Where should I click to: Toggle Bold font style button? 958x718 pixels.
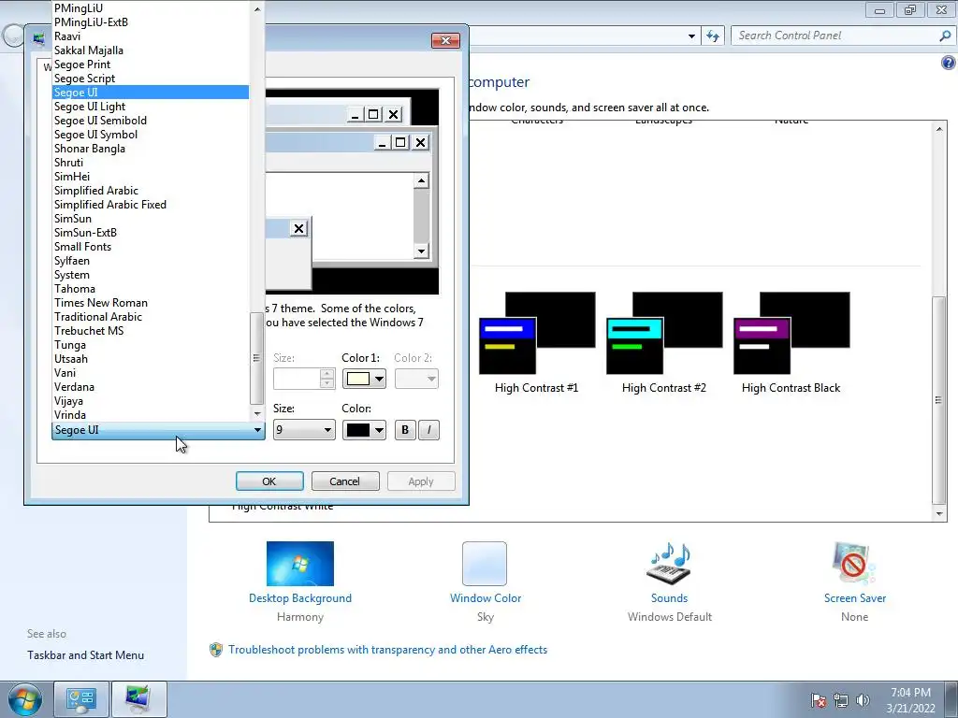pyautogui.click(x=405, y=430)
